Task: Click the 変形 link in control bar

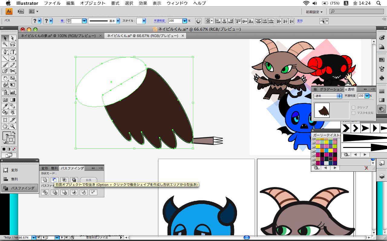Action: pyautogui.click(x=300, y=21)
